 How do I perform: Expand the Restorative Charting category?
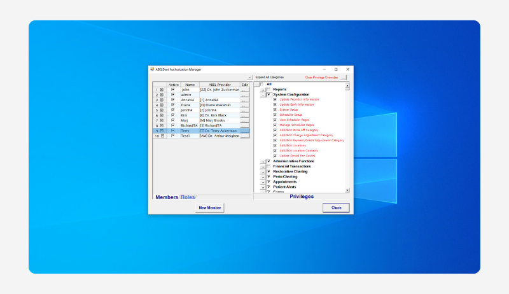[263, 172]
